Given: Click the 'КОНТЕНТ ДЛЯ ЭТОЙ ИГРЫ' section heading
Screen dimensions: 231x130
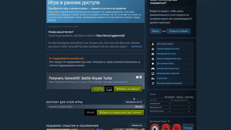Looking at the screenshot, I should pyautogui.click(x=64, y=102).
